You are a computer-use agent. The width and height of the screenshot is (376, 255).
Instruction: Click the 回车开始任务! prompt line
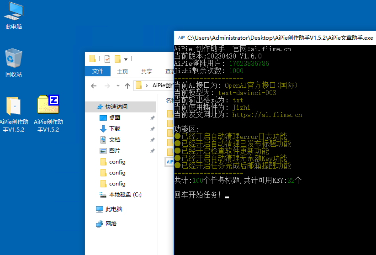(198, 195)
